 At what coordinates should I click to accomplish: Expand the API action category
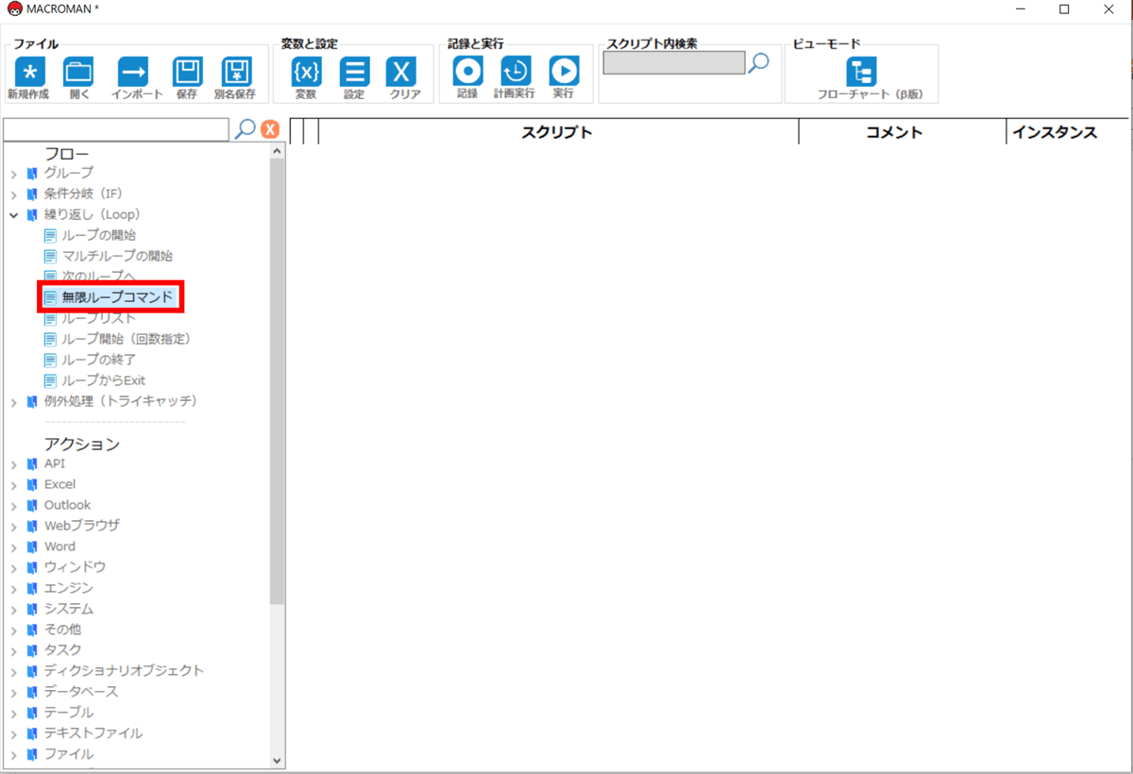tap(14, 464)
